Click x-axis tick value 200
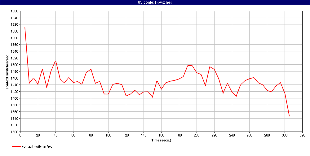Viewport: 310px width, 156px height. [x=197, y=135]
